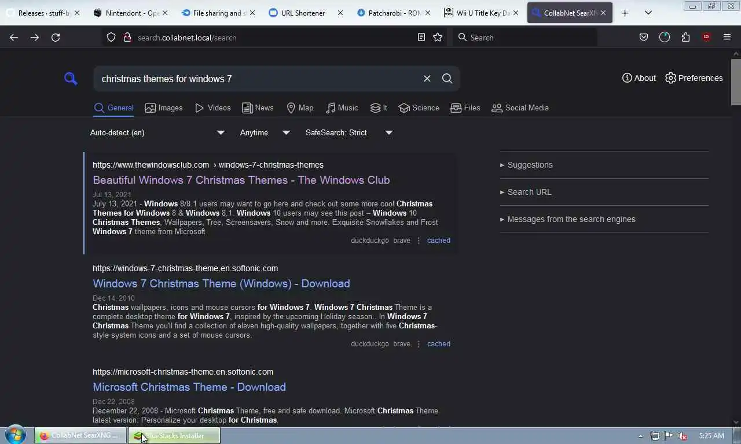Image resolution: width=741 pixels, height=444 pixels.
Task: Open the About page
Action: [x=639, y=78]
